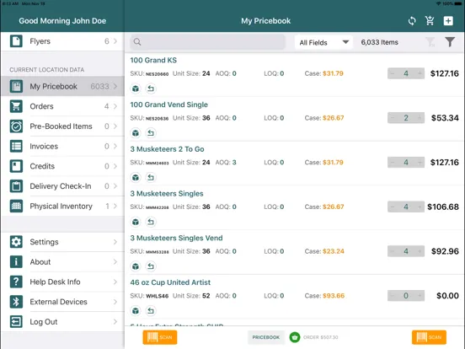Tap the 6,033 Items count text
465x349 pixels.
(379, 42)
